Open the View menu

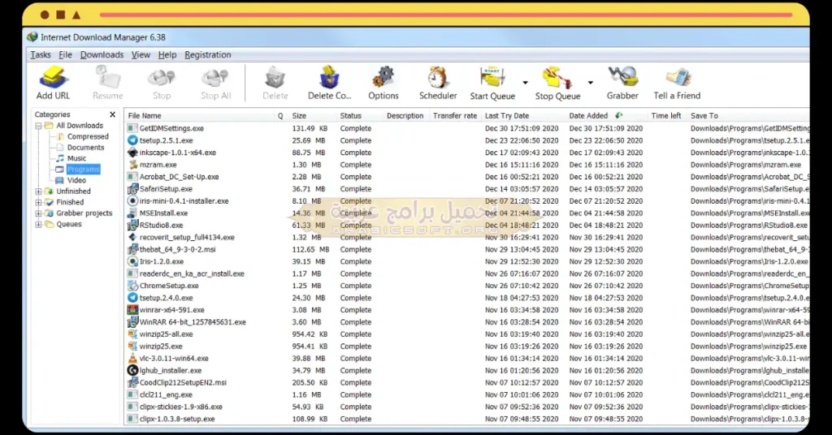[x=141, y=54]
